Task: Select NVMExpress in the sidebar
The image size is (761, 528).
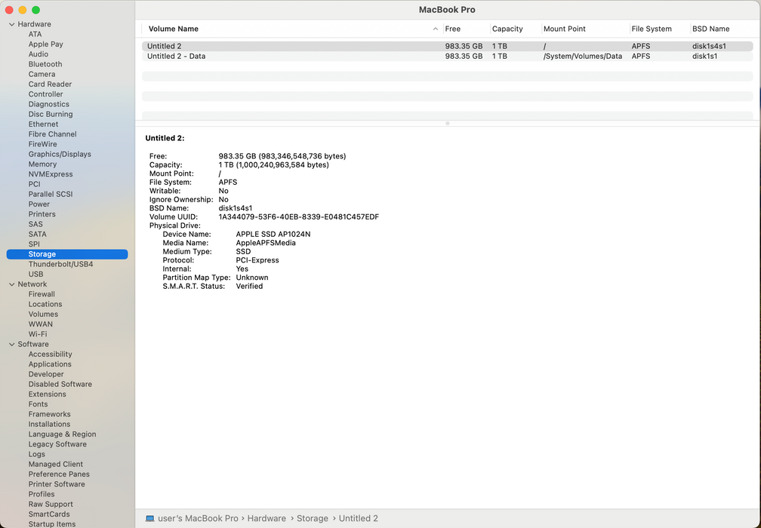Action: [51, 174]
